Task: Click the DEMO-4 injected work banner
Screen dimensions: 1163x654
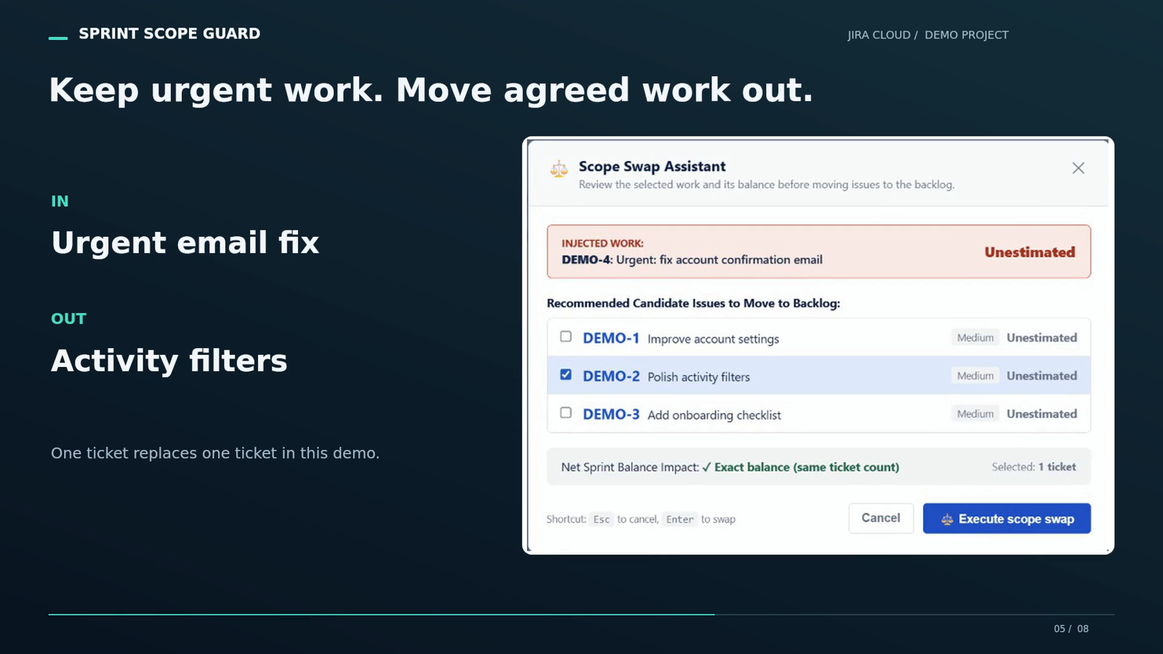Action: tap(818, 251)
